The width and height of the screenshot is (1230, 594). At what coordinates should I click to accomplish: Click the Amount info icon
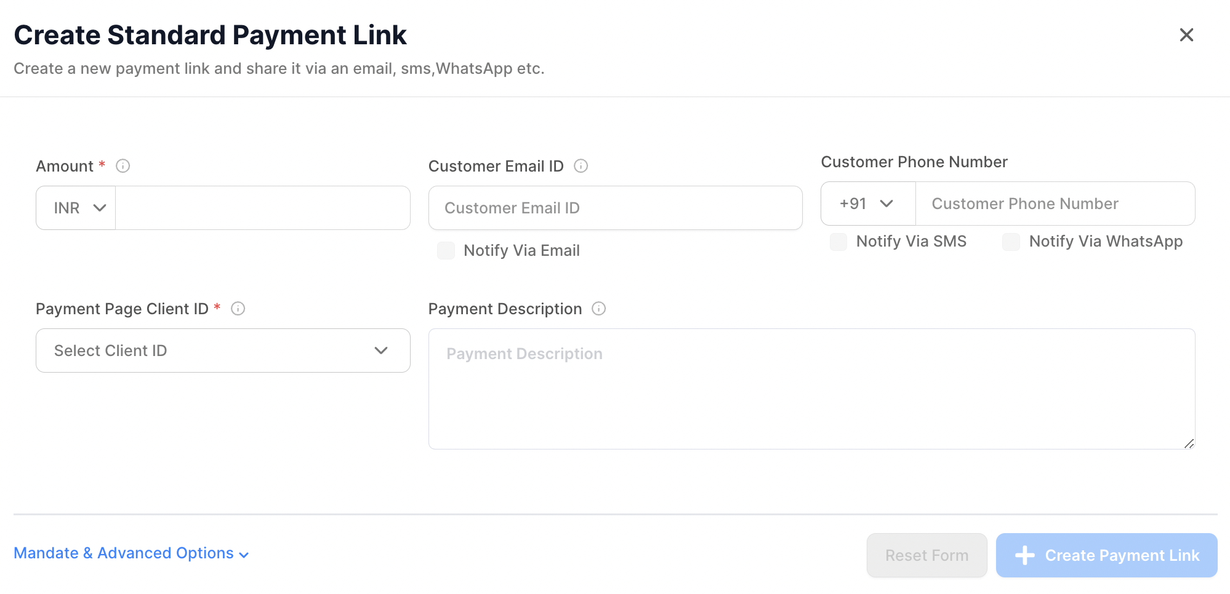coord(123,166)
